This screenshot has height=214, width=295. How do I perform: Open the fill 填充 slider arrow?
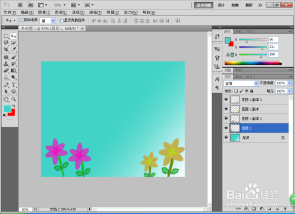290,91
